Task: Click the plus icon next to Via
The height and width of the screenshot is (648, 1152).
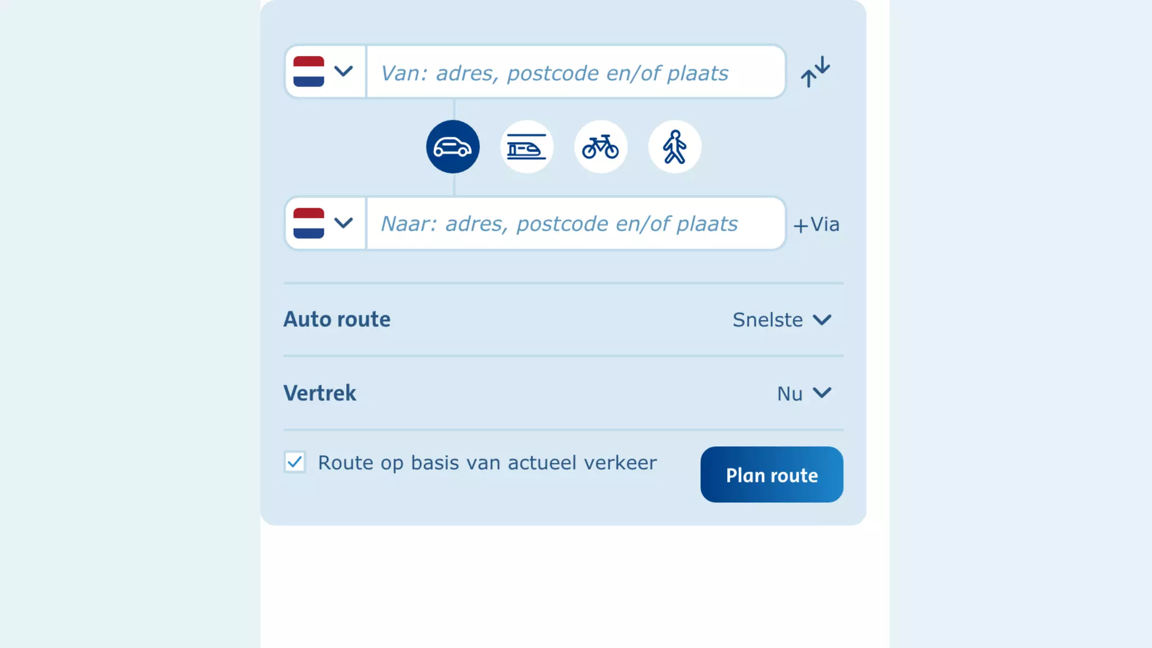Action: click(x=800, y=226)
